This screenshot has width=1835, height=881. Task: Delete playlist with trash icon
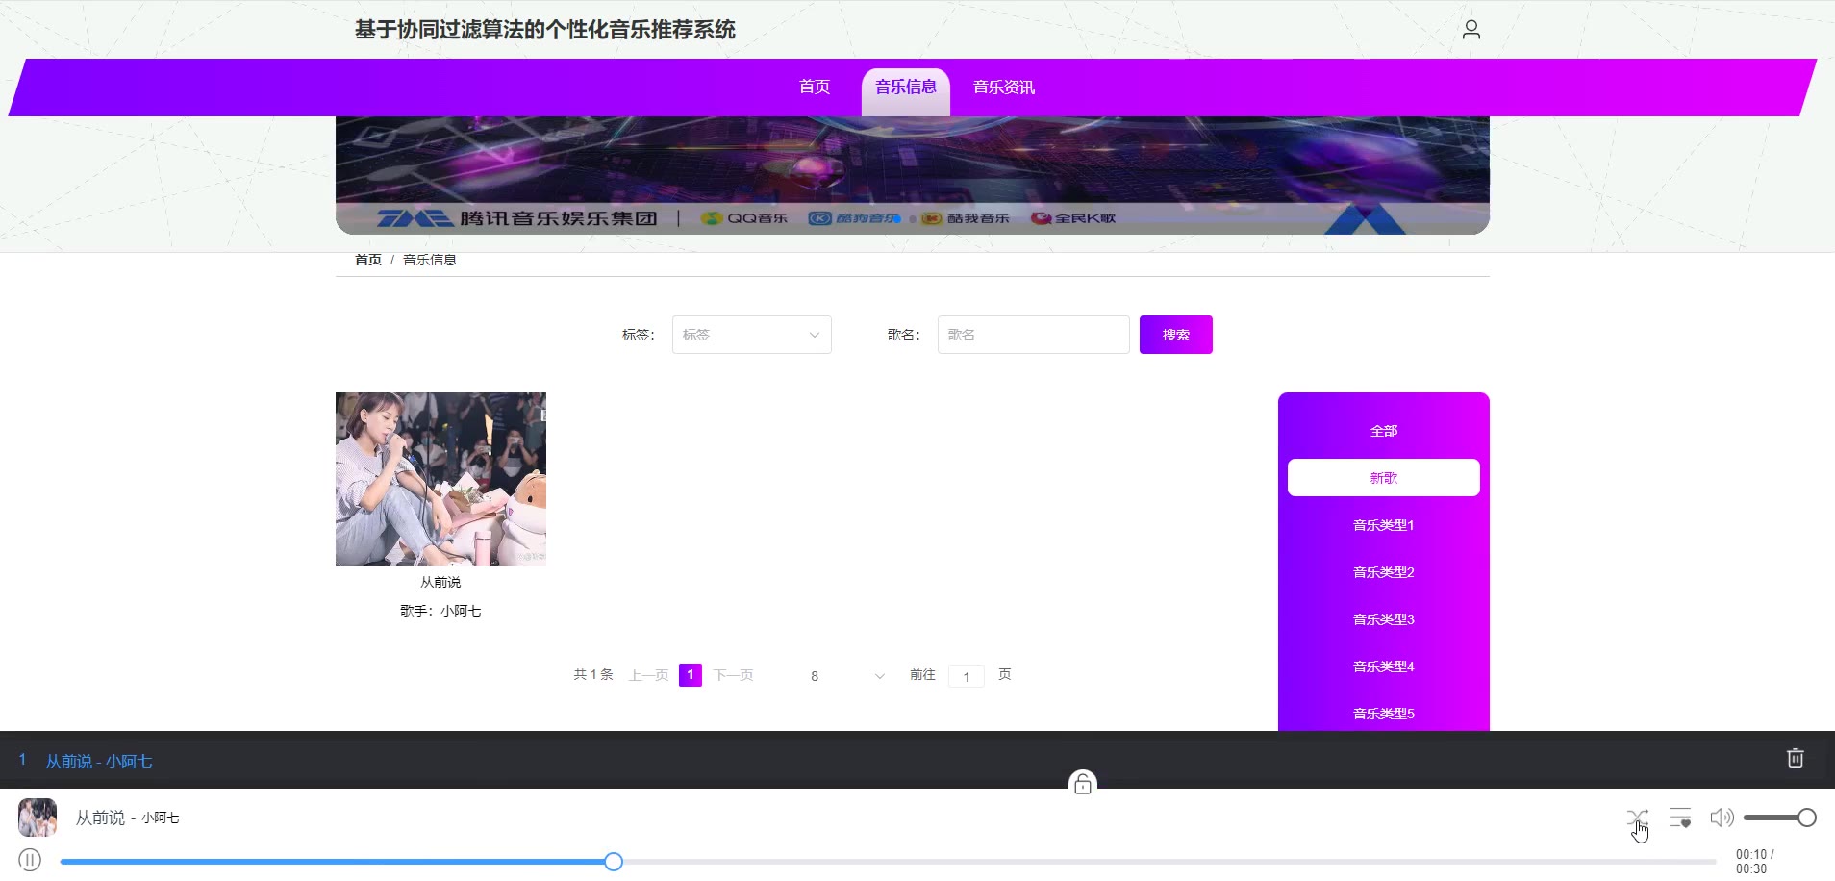pos(1795,758)
